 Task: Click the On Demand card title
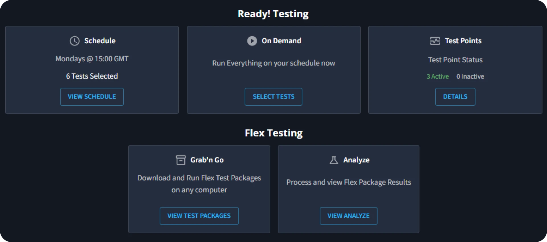281,41
